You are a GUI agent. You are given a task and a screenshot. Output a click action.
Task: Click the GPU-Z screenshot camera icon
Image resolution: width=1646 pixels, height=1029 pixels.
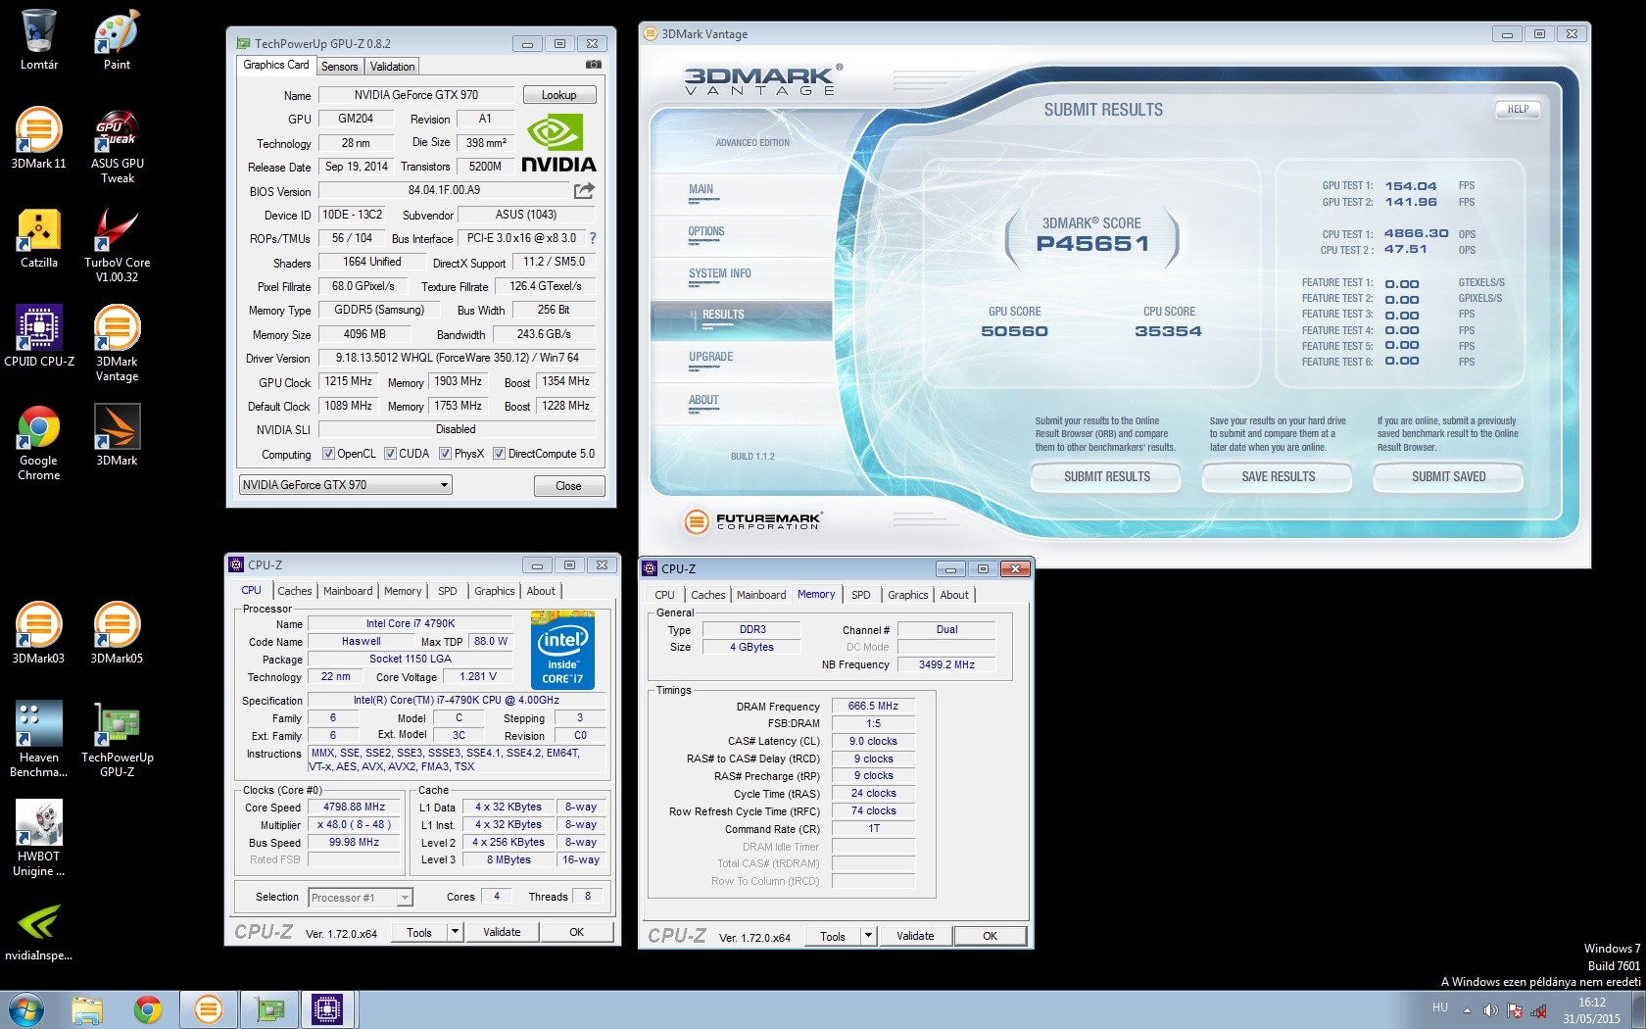click(594, 65)
